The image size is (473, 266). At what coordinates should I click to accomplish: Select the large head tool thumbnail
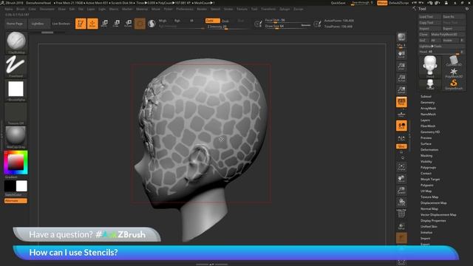click(430, 66)
